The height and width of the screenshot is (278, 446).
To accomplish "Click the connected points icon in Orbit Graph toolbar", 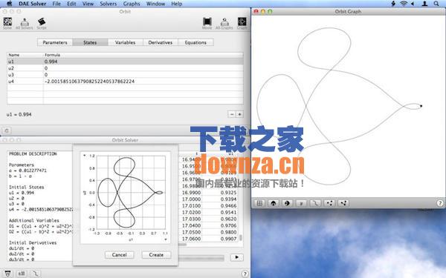I will (x=343, y=203).
